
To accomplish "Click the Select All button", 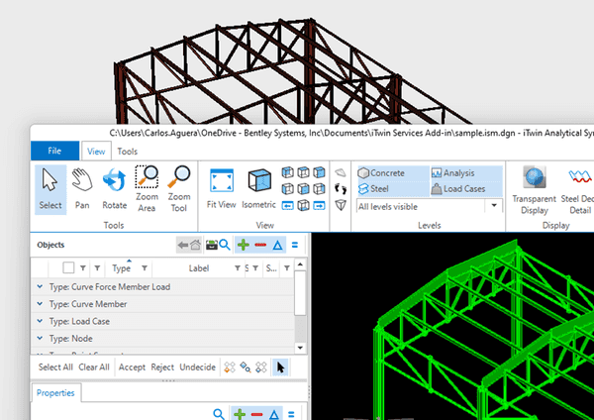I will (55, 367).
